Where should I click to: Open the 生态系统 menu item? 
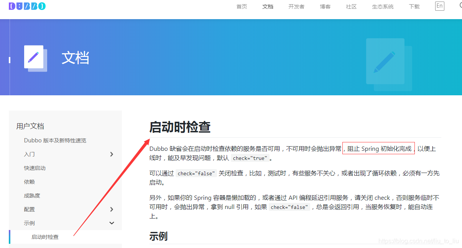[x=382, y=7]
